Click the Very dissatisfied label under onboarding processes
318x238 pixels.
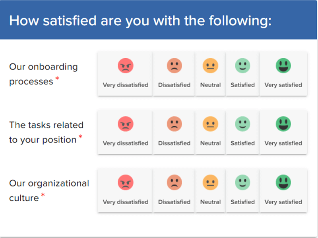coord(125,84)
